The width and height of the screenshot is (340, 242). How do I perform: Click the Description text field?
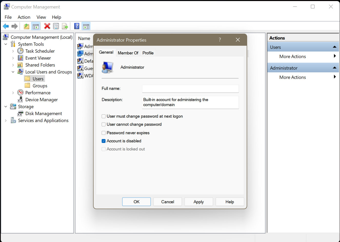click(191, 102)
